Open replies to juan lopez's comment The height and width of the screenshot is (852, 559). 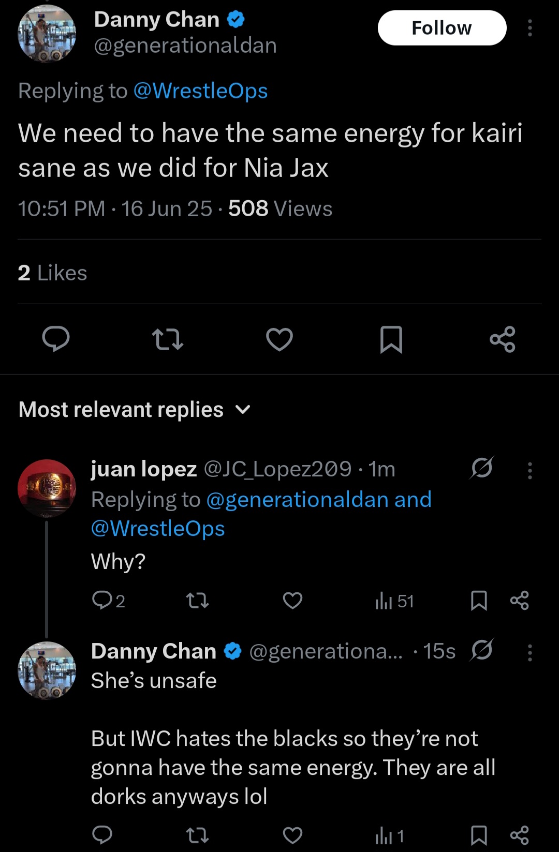[108, 601]
